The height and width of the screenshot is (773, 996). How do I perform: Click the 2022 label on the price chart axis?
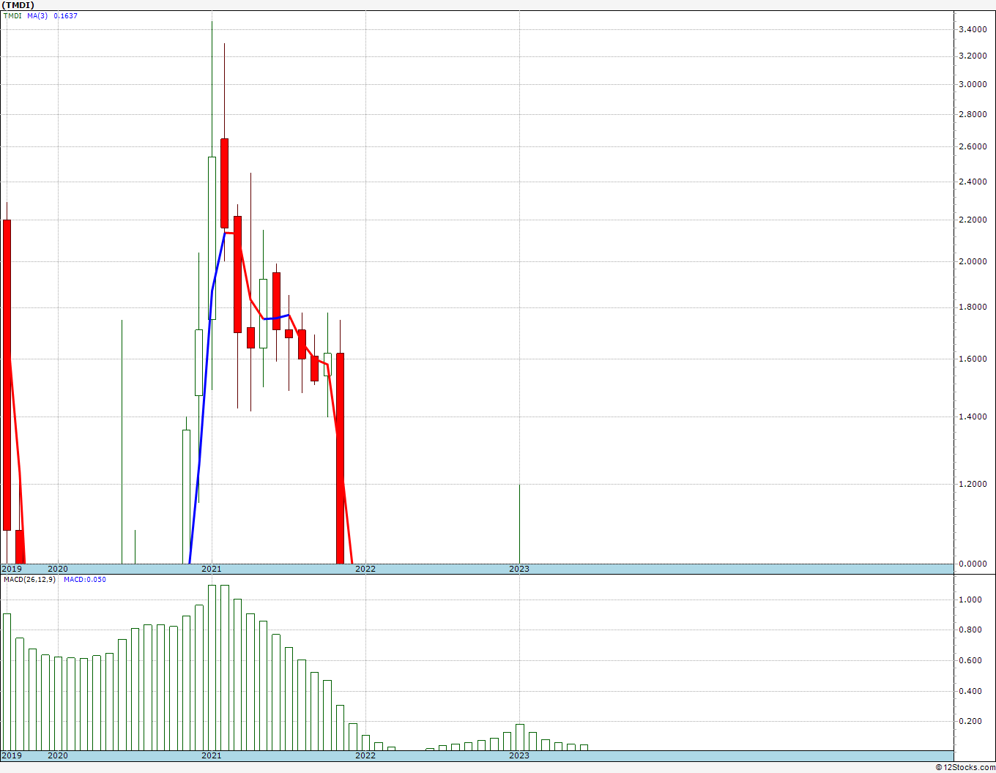point(365,569)
